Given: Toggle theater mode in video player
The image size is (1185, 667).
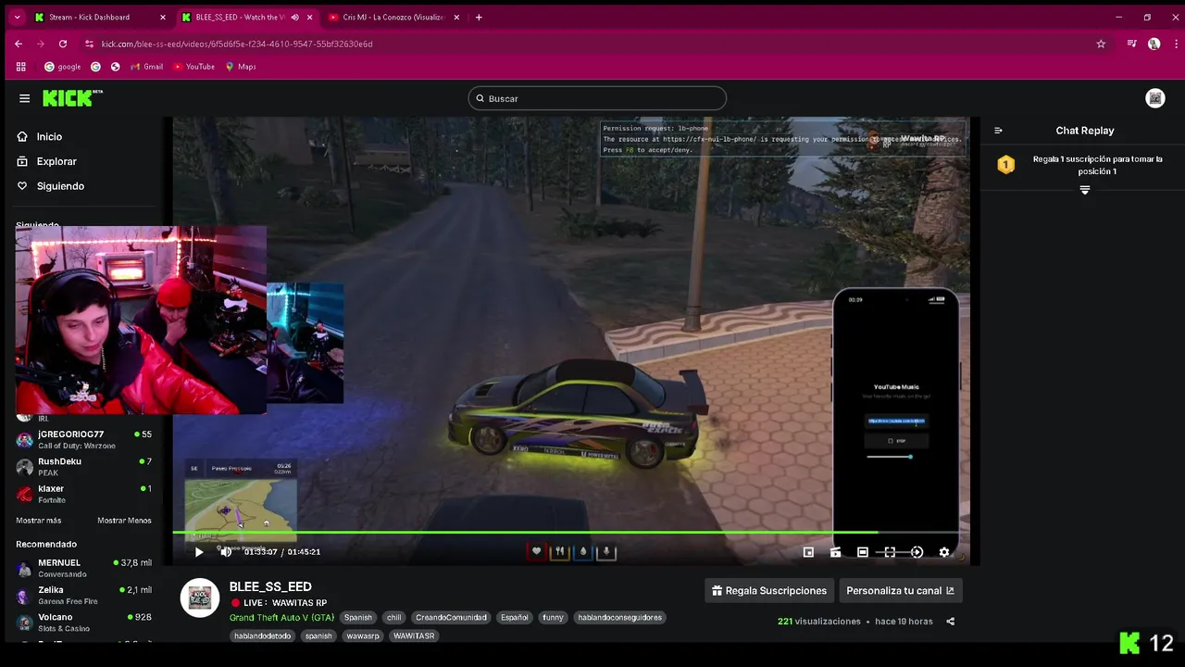Looking at the screenshot, I should click(863, 552).
